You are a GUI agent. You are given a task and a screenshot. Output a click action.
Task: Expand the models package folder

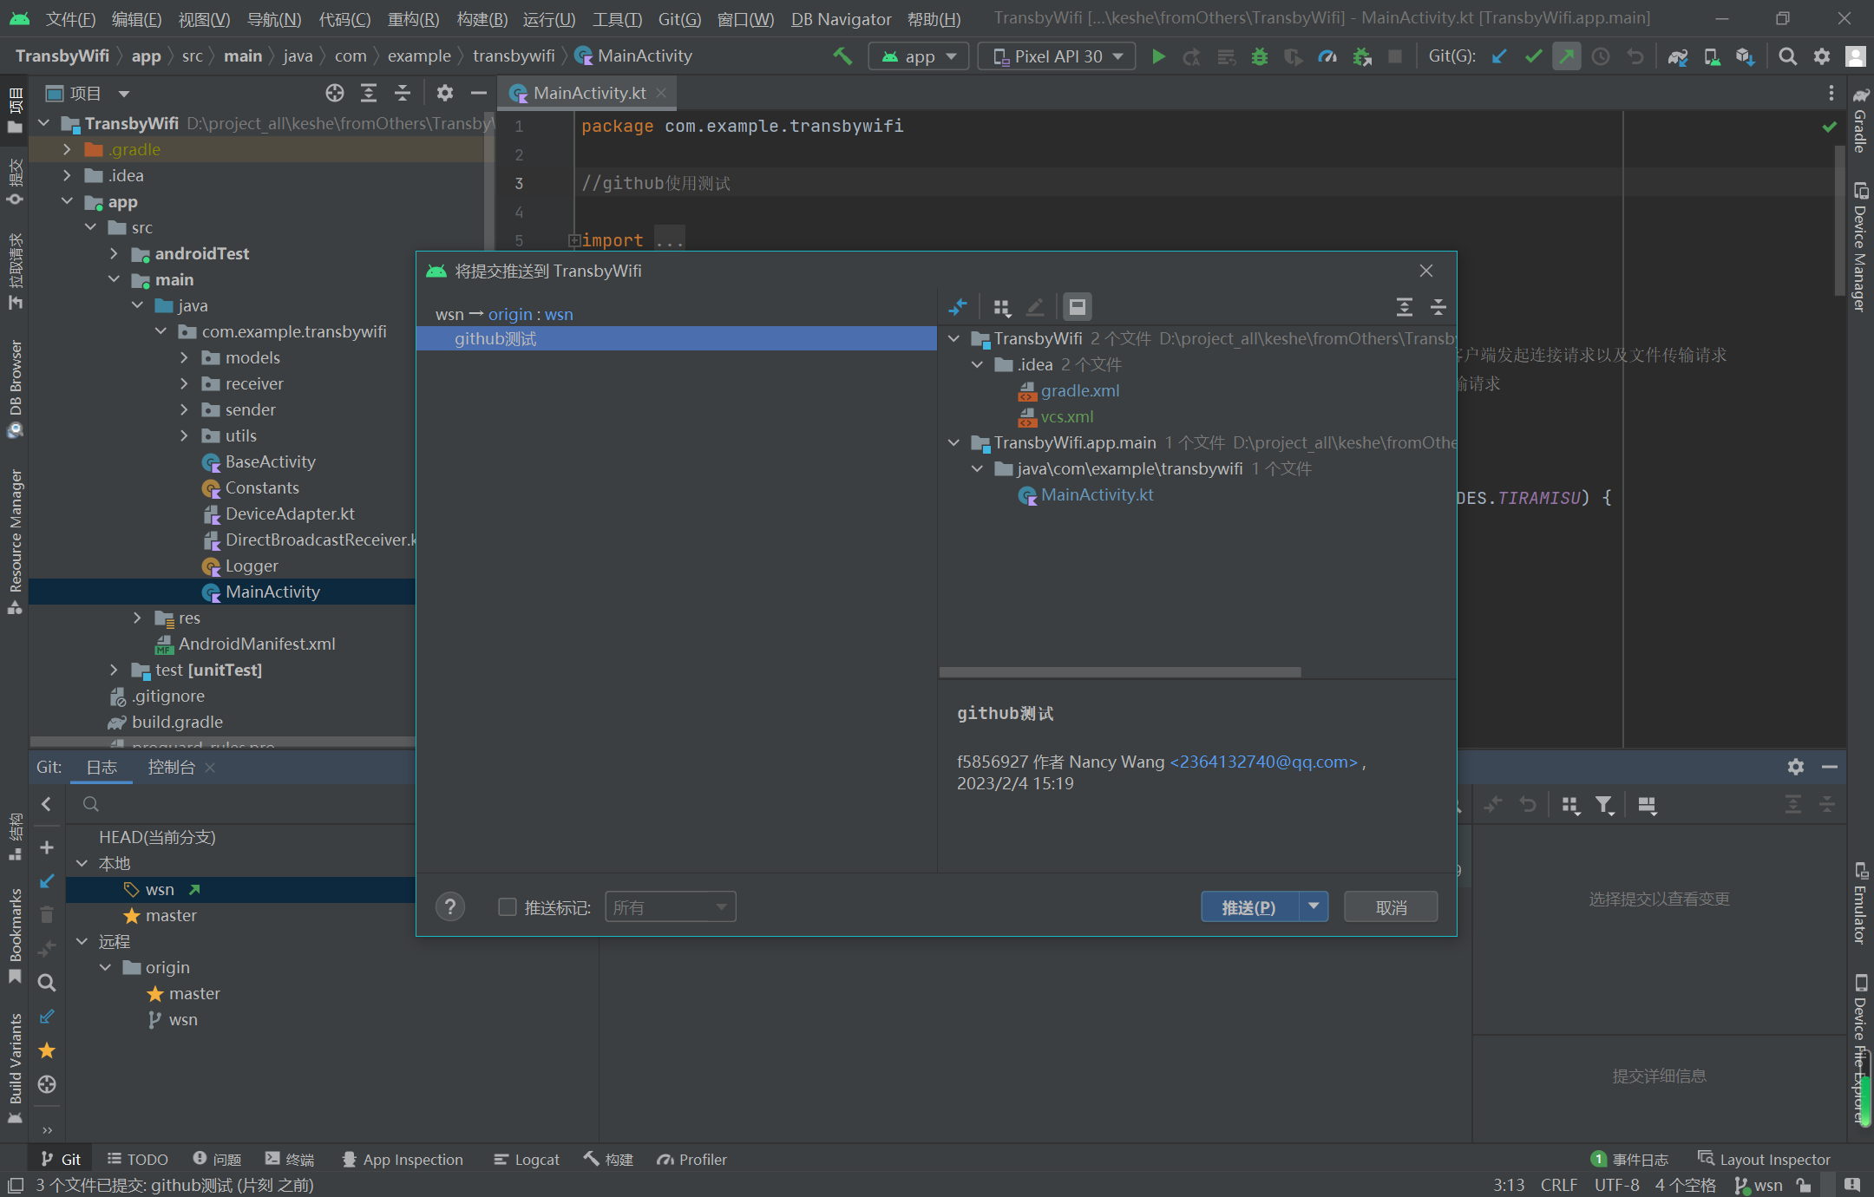pyautogui.click(x=184, y=357)
